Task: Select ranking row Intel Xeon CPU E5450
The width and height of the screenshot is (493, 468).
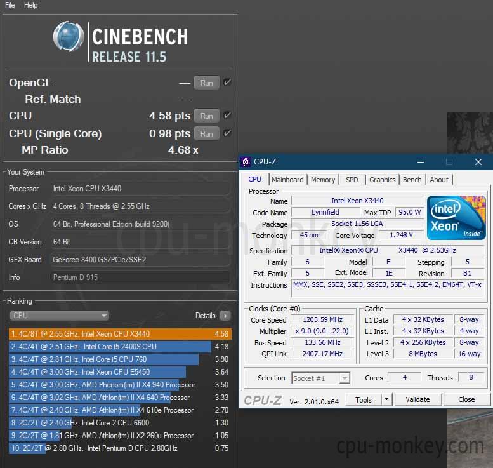Action: [120, 371]
